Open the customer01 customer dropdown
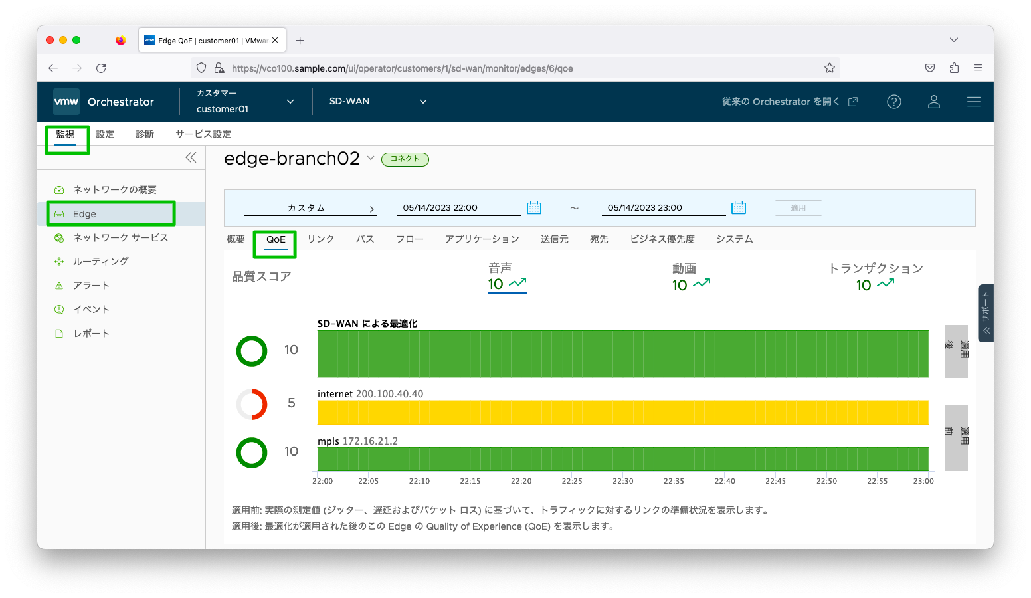Viewport: 1031px width, 598px height. 245,102
